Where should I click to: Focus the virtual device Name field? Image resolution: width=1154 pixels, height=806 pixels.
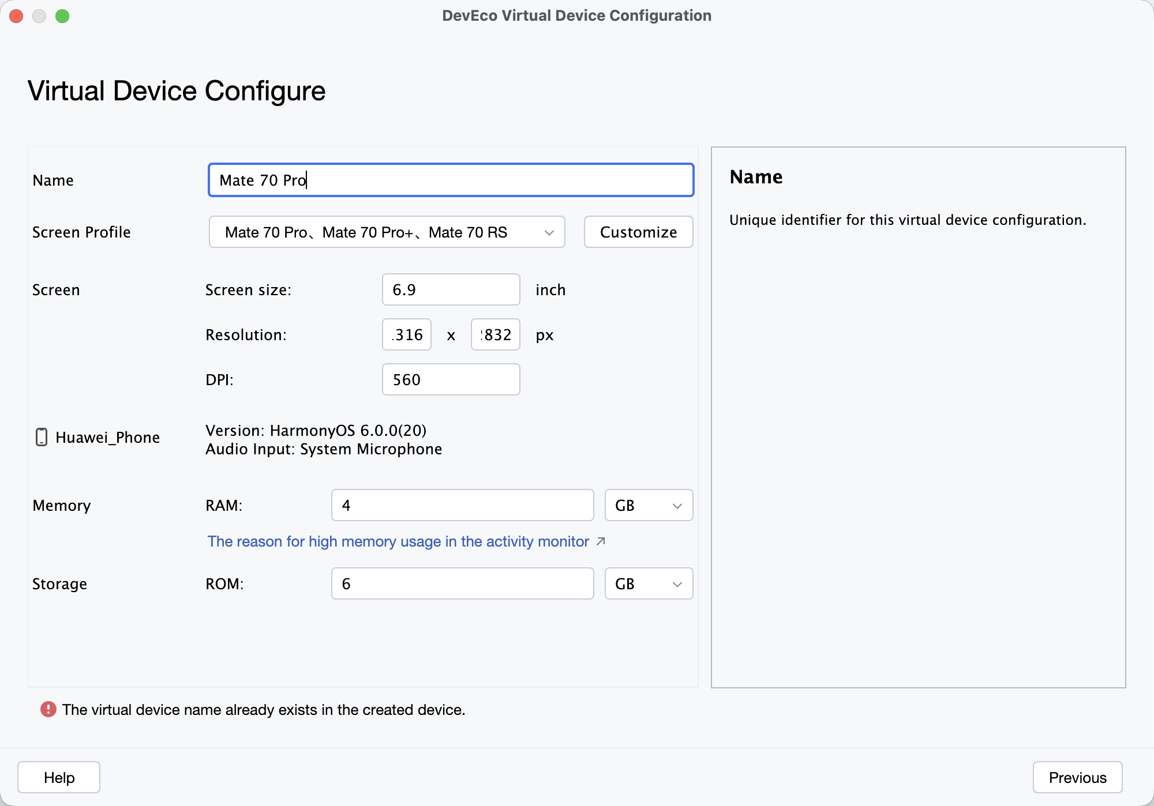[450, 180]
